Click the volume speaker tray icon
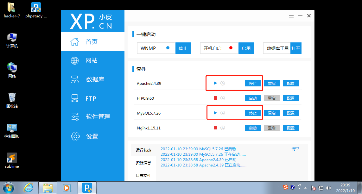This screenshot has width=362, height=194. [x=328, y=188]
